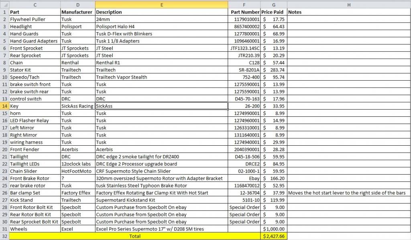Click the $2,427.66 total price cell
Screen dimensions: 411x240
pyautogui.click(x=274, y=236)
